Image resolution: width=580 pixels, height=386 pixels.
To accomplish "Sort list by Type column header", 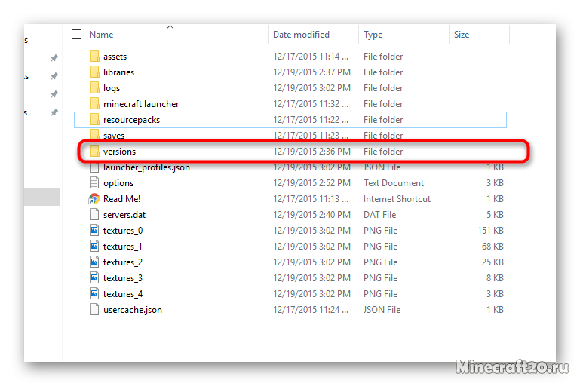I will click(373, 35).
